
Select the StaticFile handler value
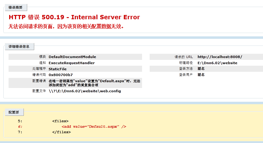(x=57, y=69)
